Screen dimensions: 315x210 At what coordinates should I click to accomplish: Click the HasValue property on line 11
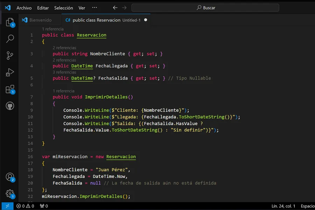click(x=187, y=124)
